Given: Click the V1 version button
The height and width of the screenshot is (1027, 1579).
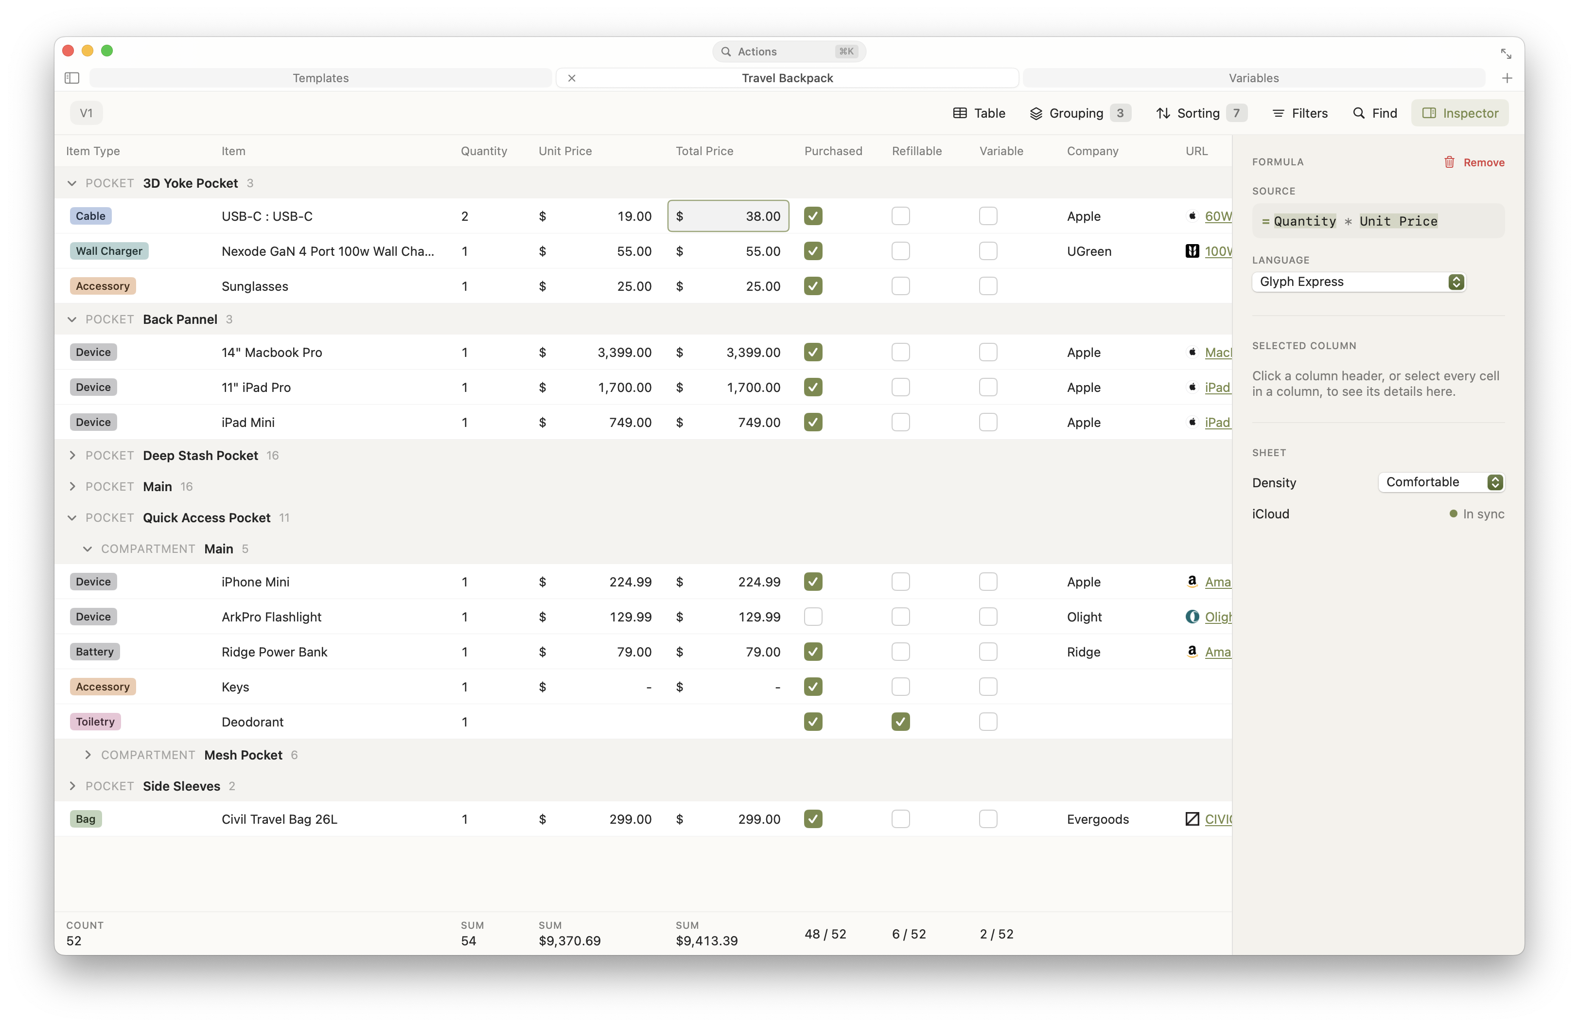Looking at the screenshot, I should 86,113.
